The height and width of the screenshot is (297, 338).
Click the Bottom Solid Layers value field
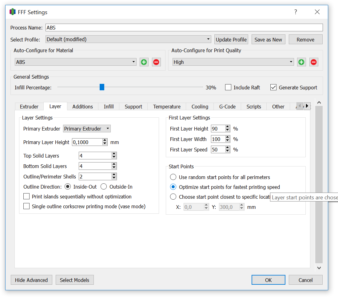click(95, 166)
